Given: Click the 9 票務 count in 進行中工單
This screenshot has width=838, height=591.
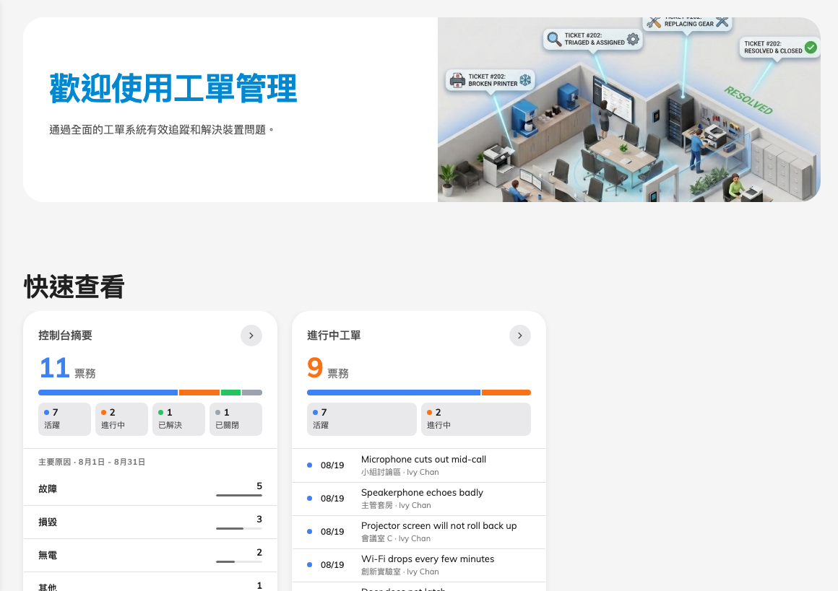Looking at the screenshot, I should click(x=327, y=368).
